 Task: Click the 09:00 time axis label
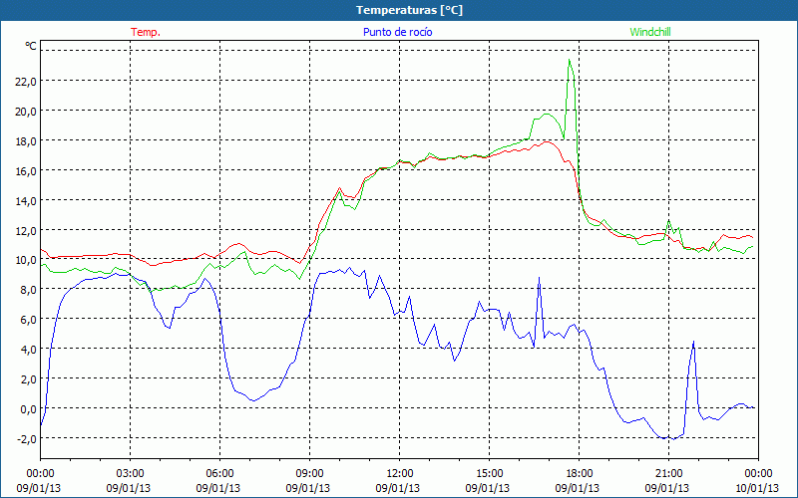click(309, 474)
